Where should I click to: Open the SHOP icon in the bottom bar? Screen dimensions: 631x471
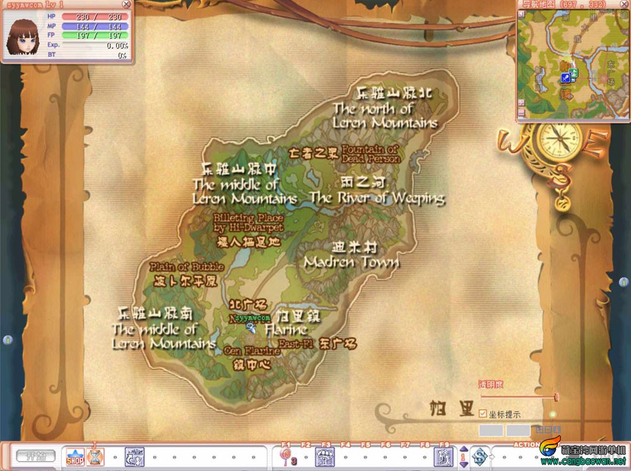coord(75,457)
